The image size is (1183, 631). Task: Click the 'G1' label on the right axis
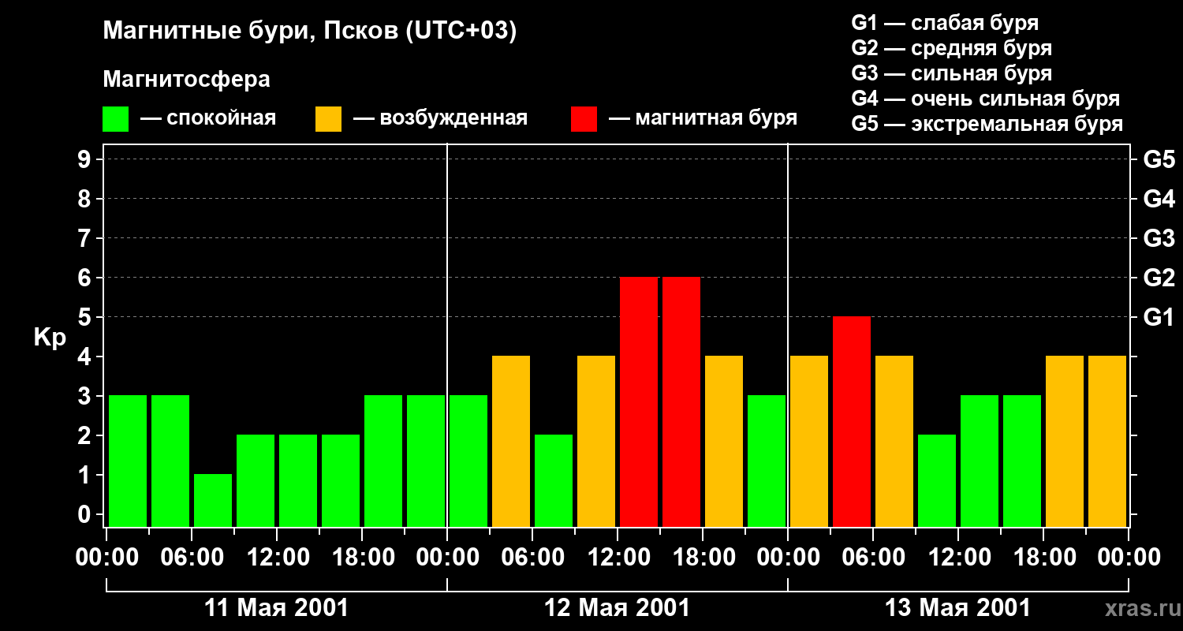pos(1159,317)
